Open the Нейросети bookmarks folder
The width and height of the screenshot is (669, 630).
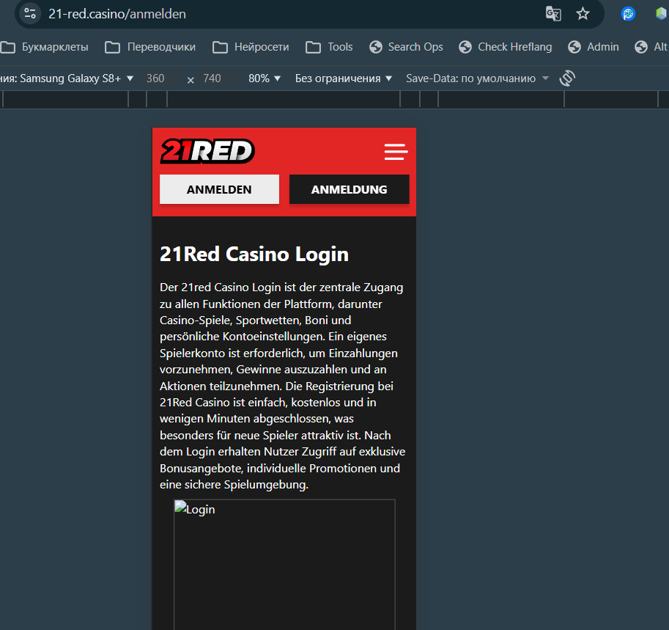click(x=251, y=47)
